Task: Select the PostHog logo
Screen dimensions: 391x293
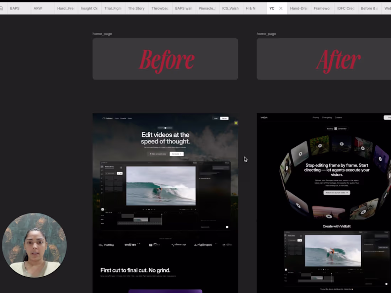Action: pyautogui.click(x=107, y=245)
